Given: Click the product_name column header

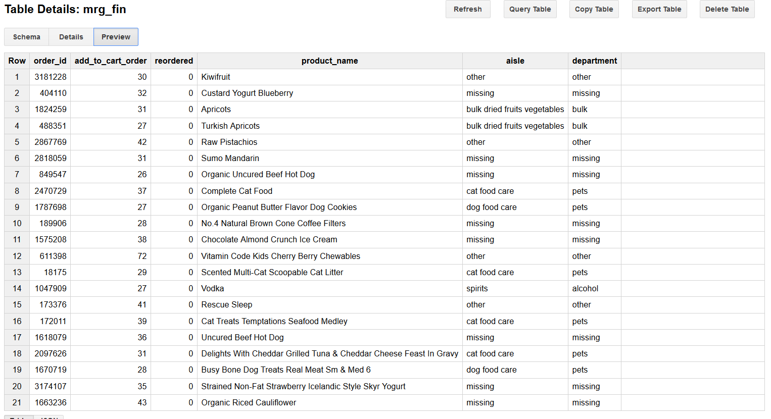Looking at the screenshot, I should 329,61.
